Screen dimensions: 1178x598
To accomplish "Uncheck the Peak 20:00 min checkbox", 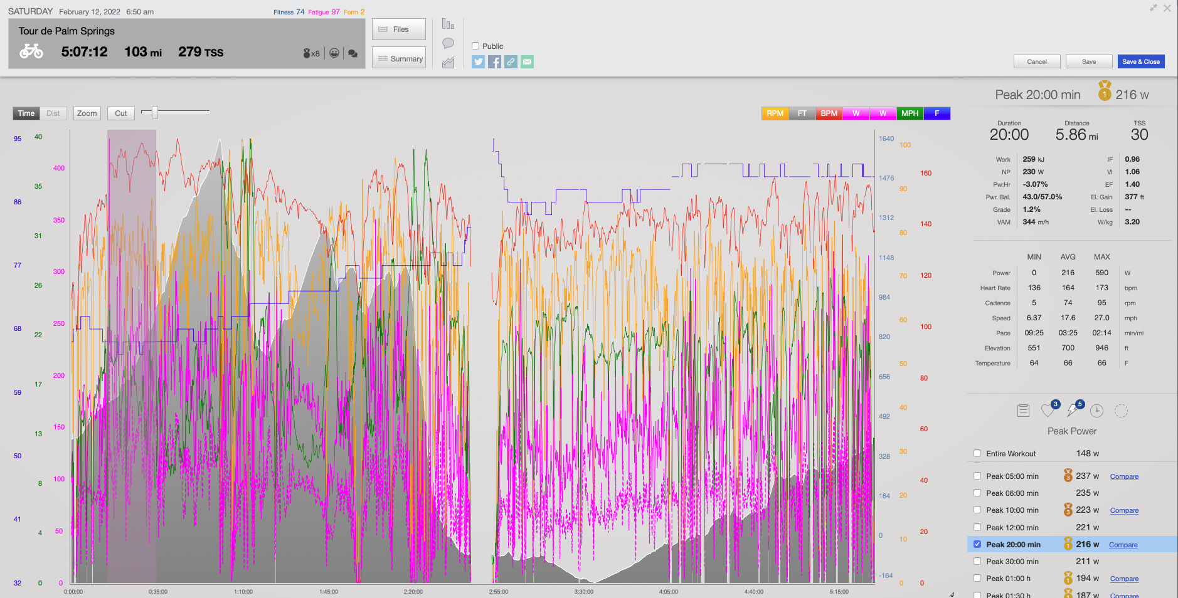I will (977, 544).
